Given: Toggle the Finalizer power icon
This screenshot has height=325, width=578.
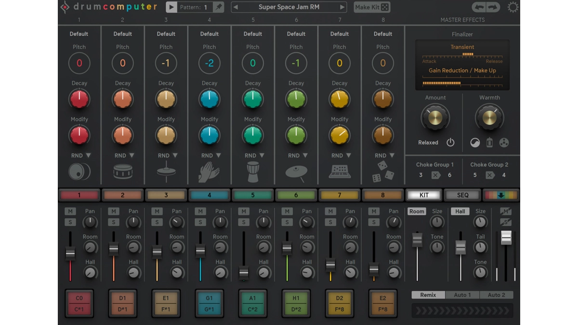Looking at the screenshot, I should (x=450, y=143).
